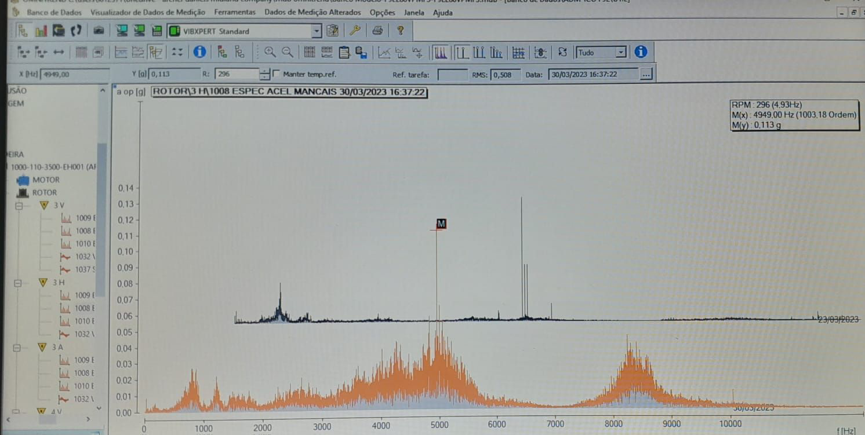Collapse the 3 H tree node

click(x=18, y=283)
